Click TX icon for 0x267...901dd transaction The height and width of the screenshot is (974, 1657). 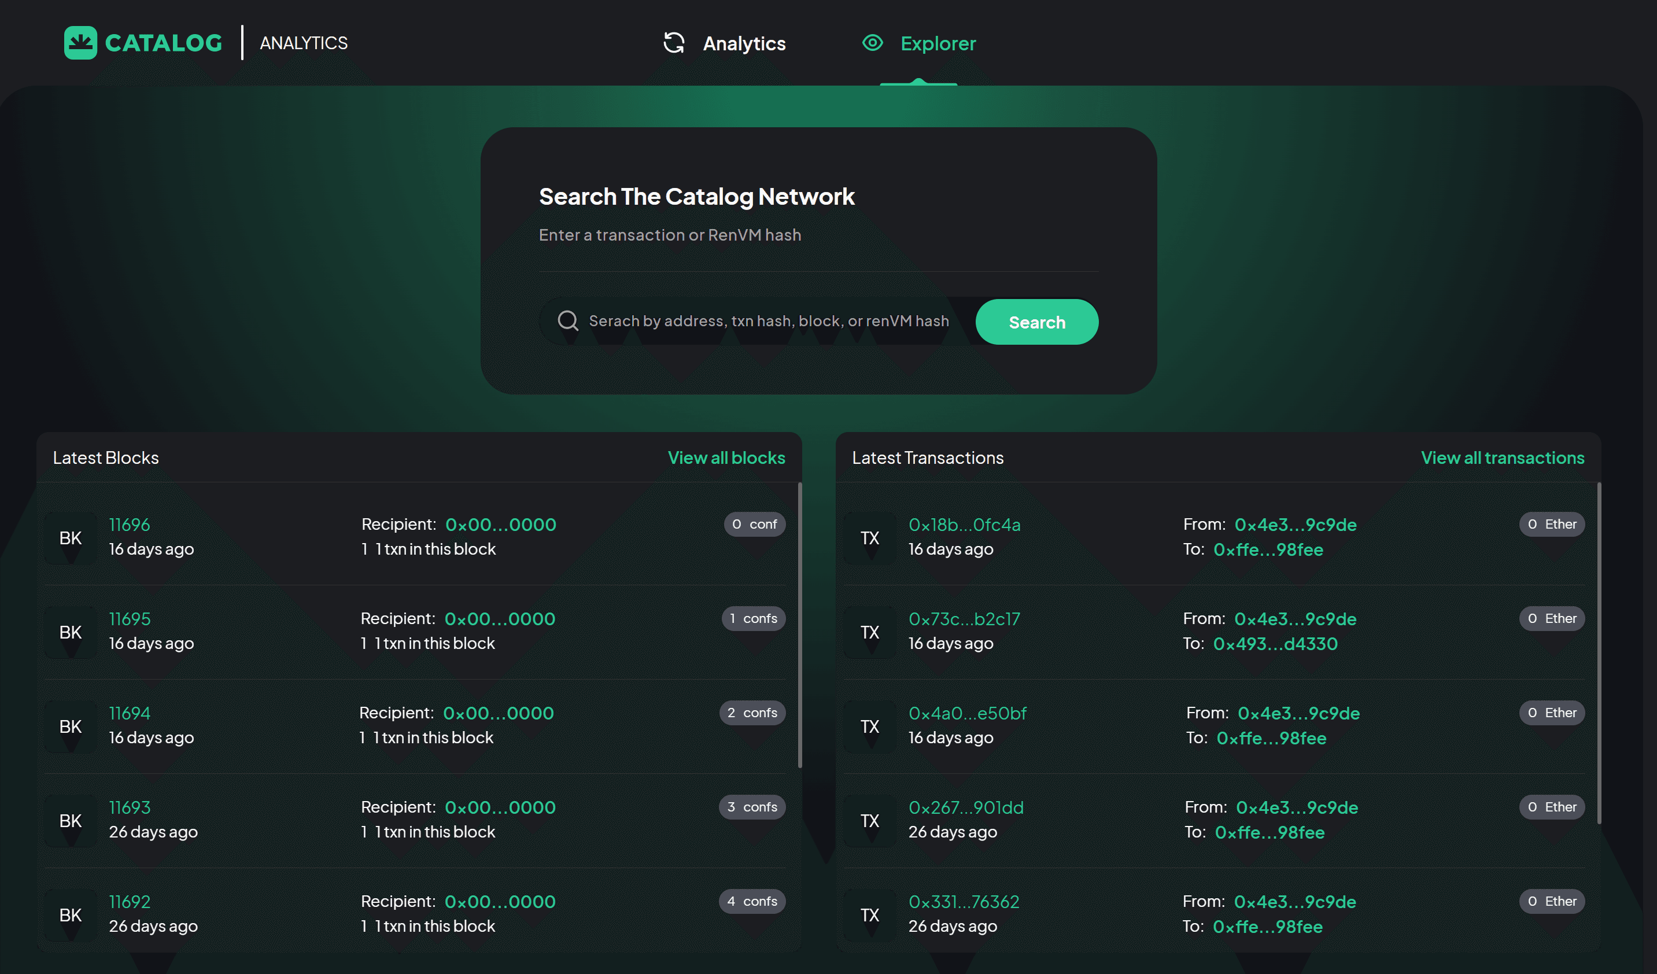pyautogui.click(x=869, y=821)
